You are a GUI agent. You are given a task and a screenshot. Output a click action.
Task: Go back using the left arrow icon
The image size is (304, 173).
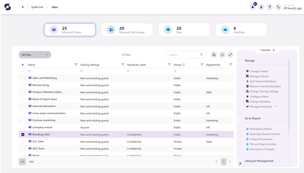click(x=23, y=7)
